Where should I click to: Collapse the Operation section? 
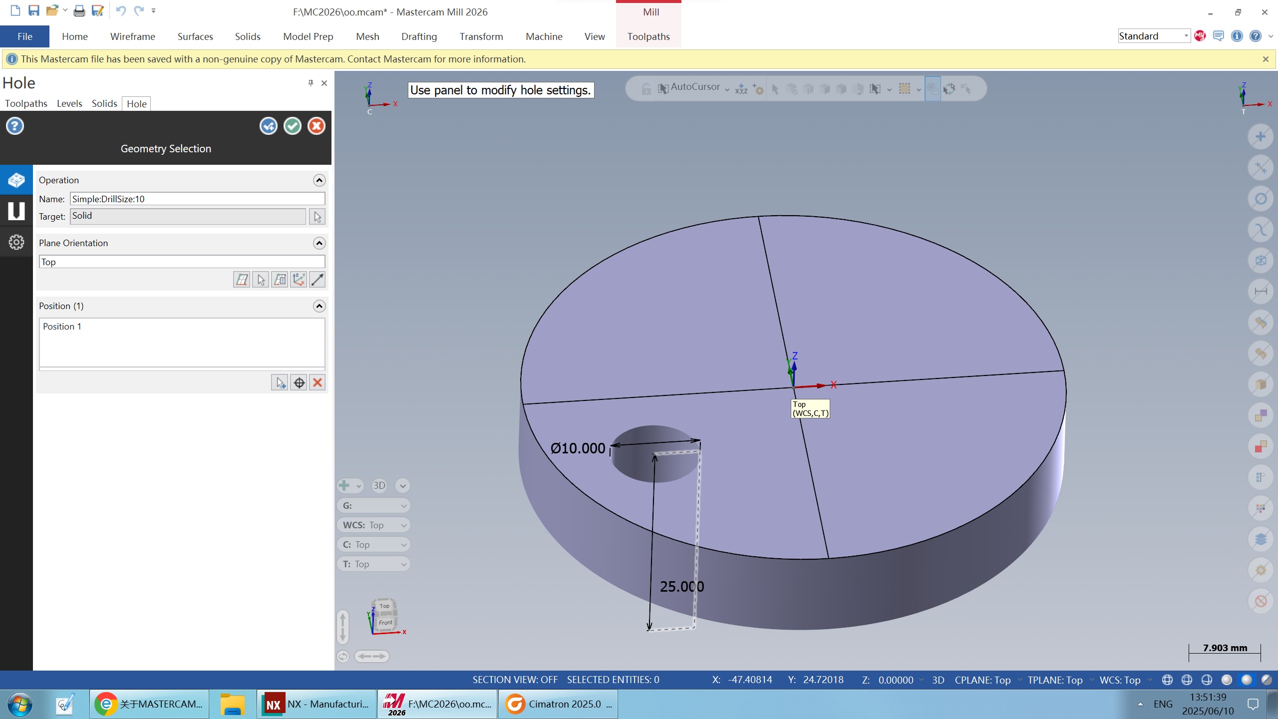[x=319, y=180]
